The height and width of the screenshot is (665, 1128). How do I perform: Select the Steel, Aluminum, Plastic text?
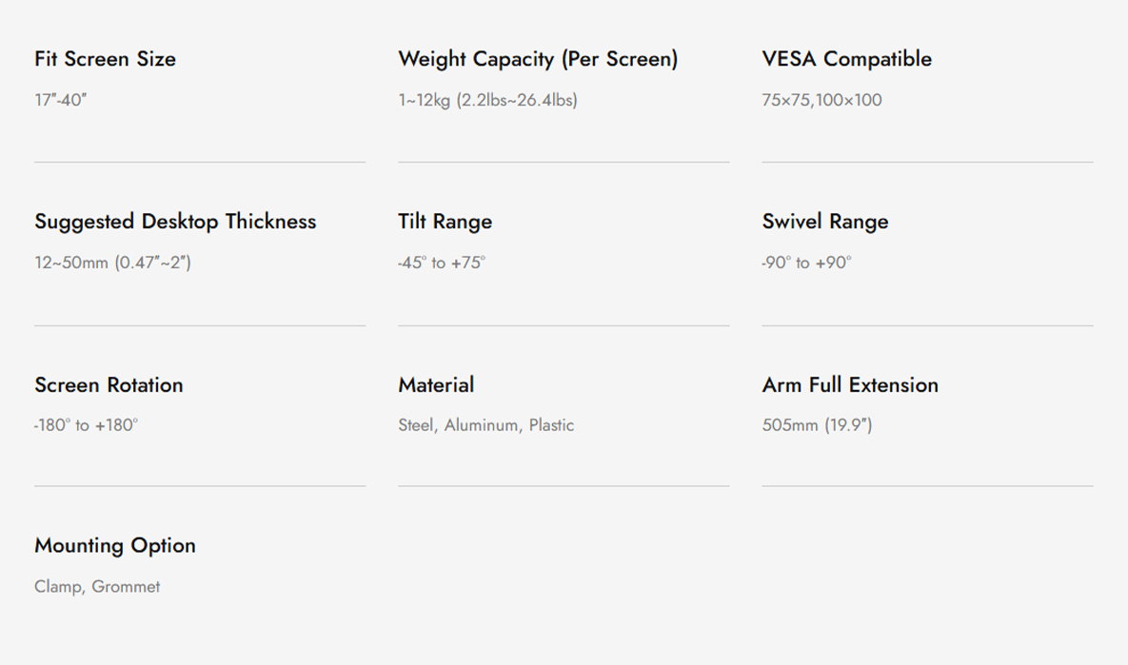(486, 425)
